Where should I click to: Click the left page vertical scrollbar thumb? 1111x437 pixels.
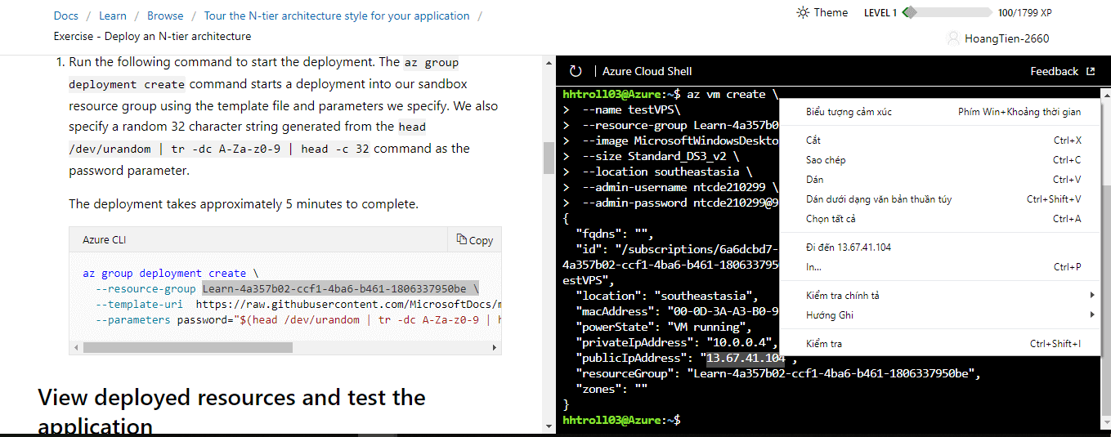point(549,158)
